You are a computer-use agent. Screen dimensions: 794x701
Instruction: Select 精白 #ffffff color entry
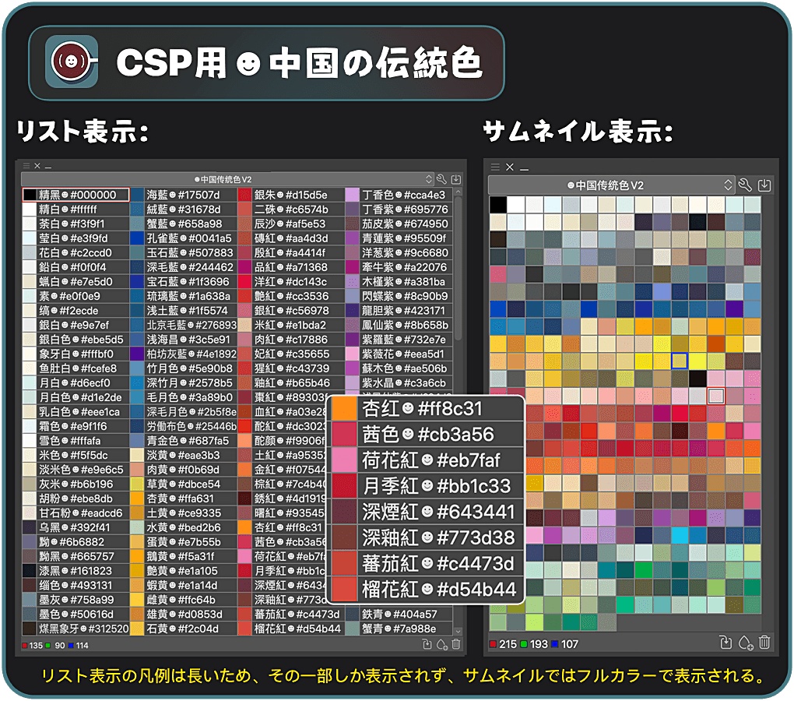click(x=76, y=210)
